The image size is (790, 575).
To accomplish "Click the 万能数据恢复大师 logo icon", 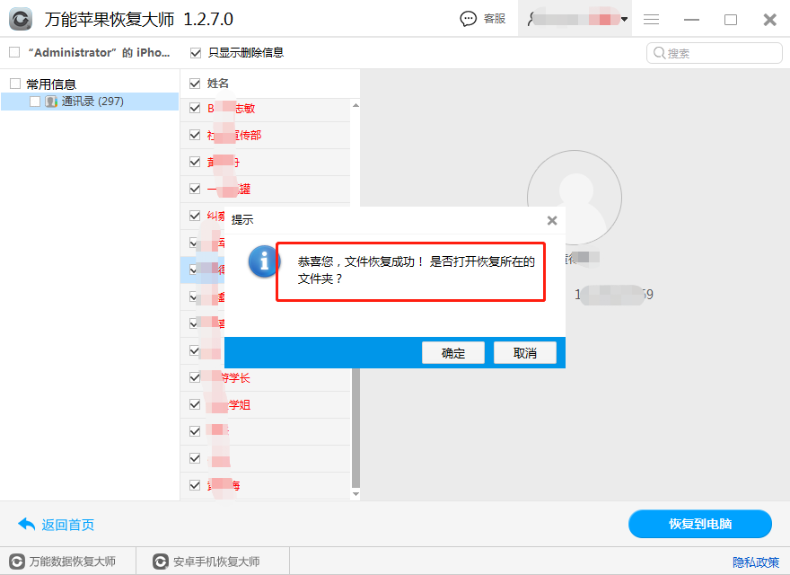I will pyautogui.click(x=17, y=562).
